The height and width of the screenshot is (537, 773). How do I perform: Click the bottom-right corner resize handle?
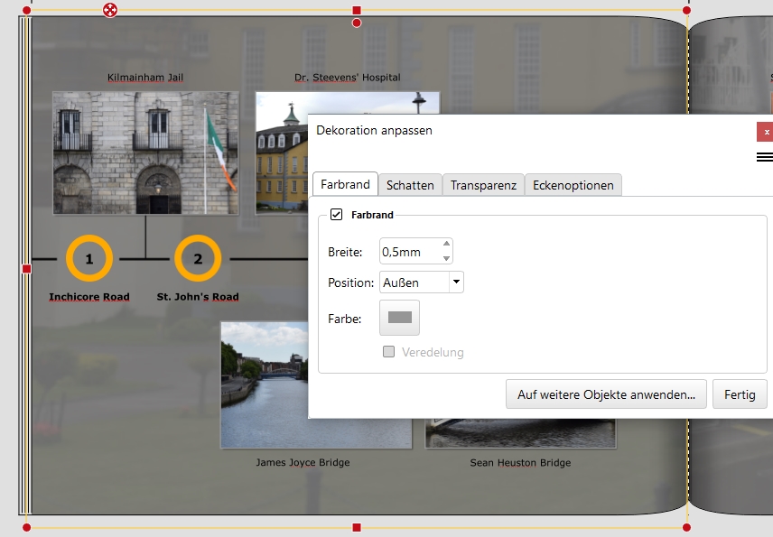click(687, 527)
